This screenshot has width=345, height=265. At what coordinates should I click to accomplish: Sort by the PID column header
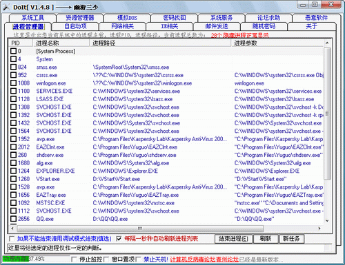tap(21, 43)
